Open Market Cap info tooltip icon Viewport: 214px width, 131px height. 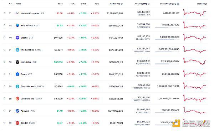coord(122,4)
